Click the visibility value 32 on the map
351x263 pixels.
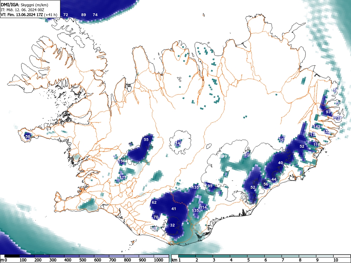pyautogui.click(x=172, y=225)
